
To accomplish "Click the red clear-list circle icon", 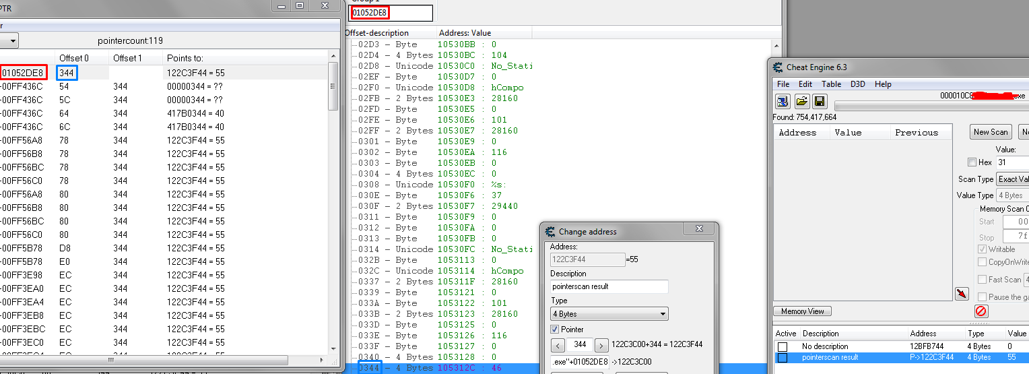I will [x=981, y=311].
